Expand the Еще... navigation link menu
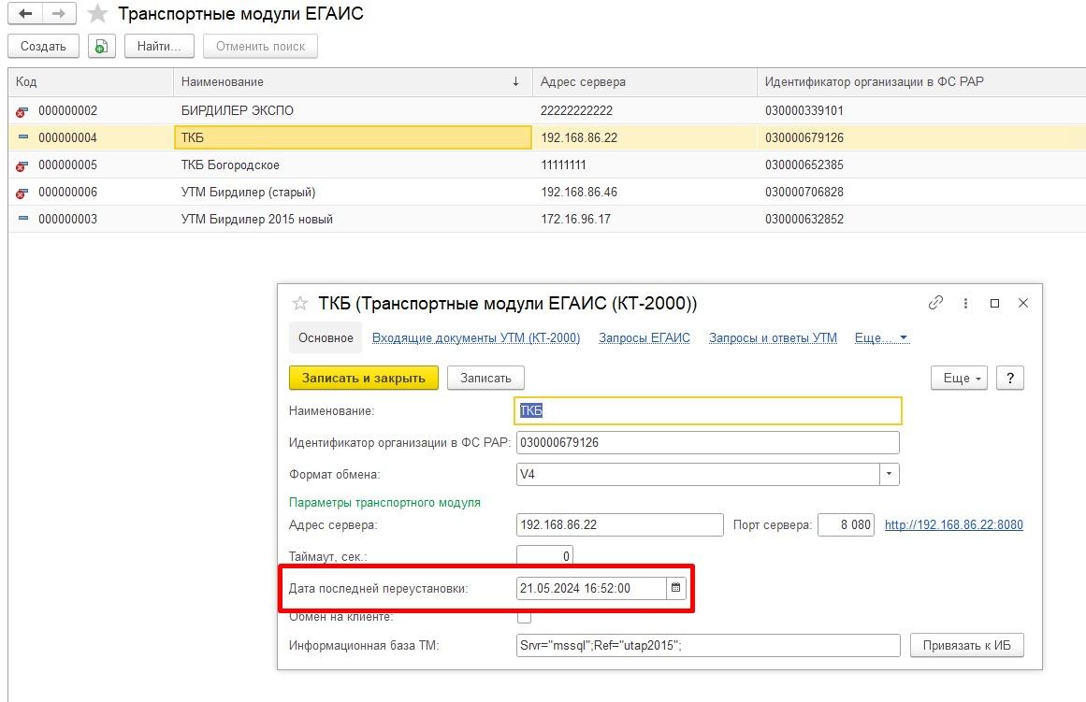The image size is (1086, 702). click(882, 337)
